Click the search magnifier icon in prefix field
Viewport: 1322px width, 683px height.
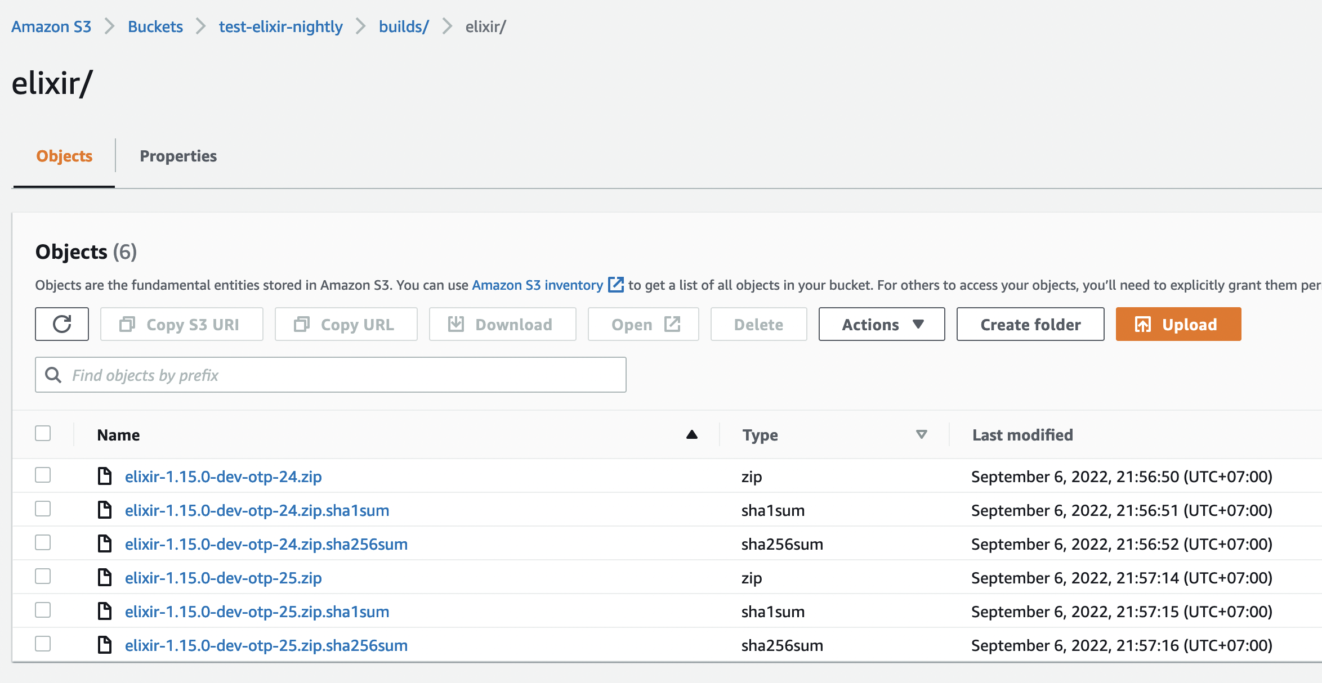pos(53,375)
